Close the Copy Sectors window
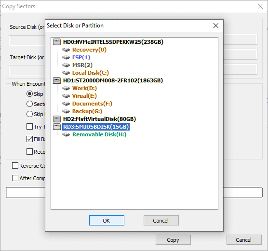The image size is (268, 251). point(260,6)
